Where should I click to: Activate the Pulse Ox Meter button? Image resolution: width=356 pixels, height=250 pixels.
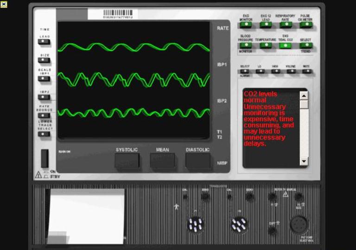tap(305, 25)
